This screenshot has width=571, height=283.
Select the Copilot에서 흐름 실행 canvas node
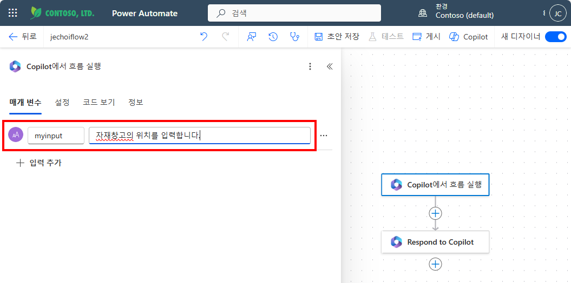click(x=435, y=185)
